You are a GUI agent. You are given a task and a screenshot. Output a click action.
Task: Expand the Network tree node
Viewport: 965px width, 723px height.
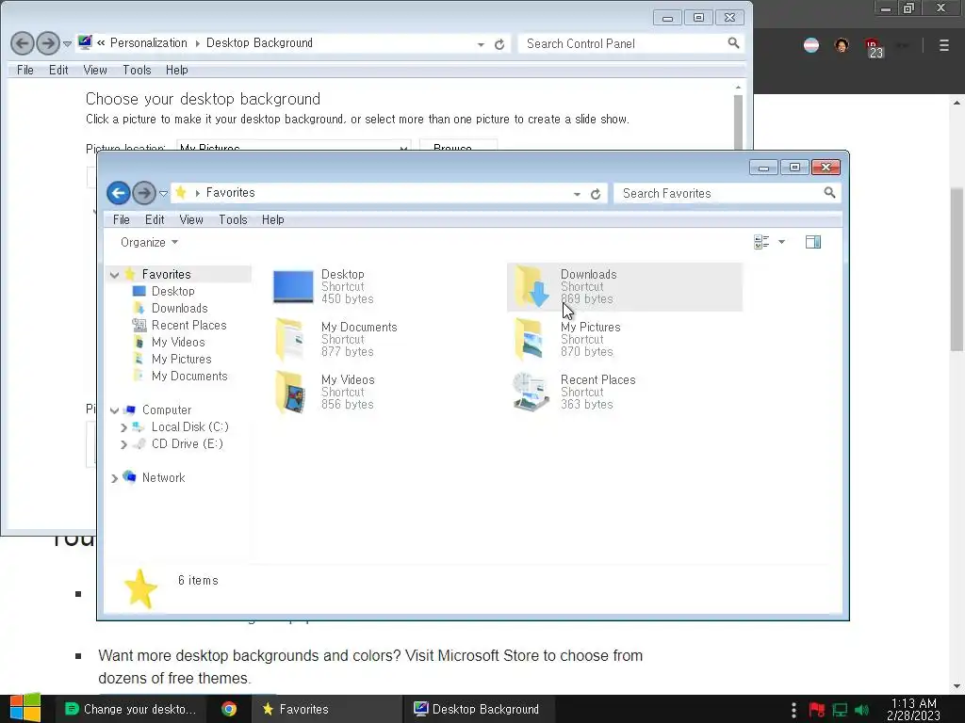coord(114,478)
